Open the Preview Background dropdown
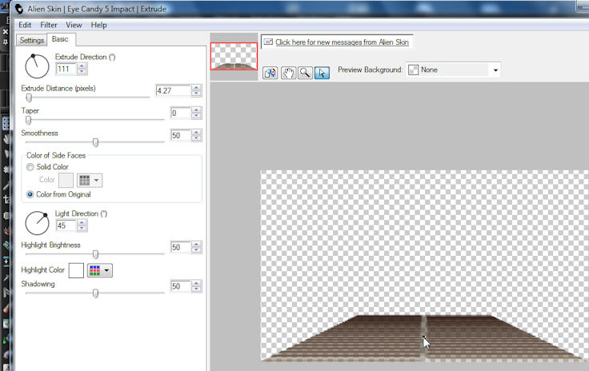589x371 pixels. click(454, 70)
